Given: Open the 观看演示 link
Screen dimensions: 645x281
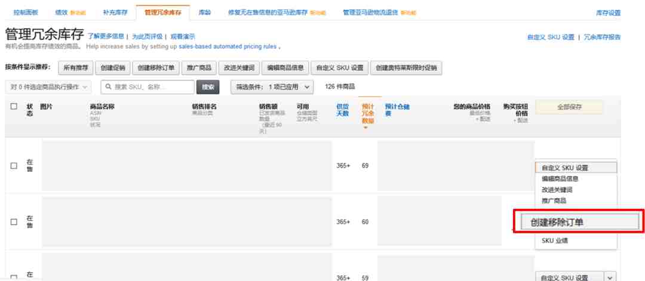Looking at the screenshot, I should click(x=183, y=36).
